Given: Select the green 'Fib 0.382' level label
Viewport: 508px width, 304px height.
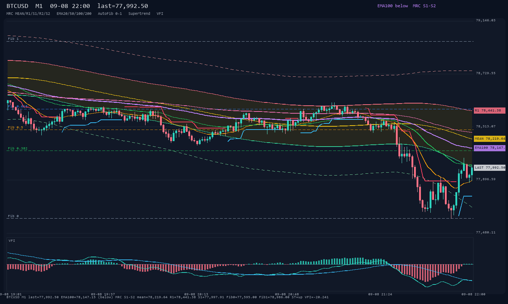Looking at the screenshot, I should (x=18, y=148).
